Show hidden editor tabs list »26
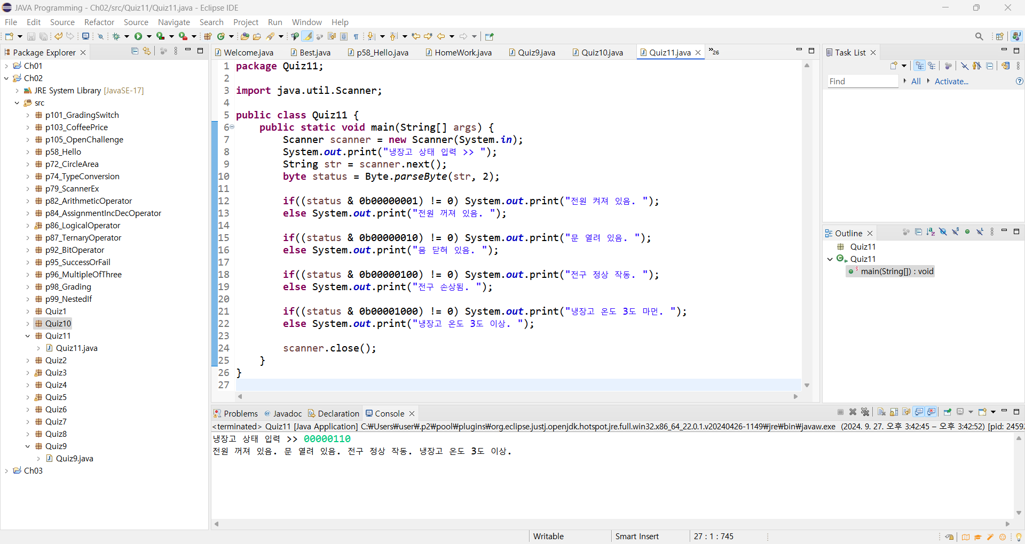The height and width of the screenshot is (544, 1025). [x=714, y=52]
